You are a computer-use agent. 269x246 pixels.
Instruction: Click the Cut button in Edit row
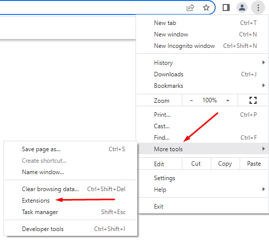tap(196, 164)
